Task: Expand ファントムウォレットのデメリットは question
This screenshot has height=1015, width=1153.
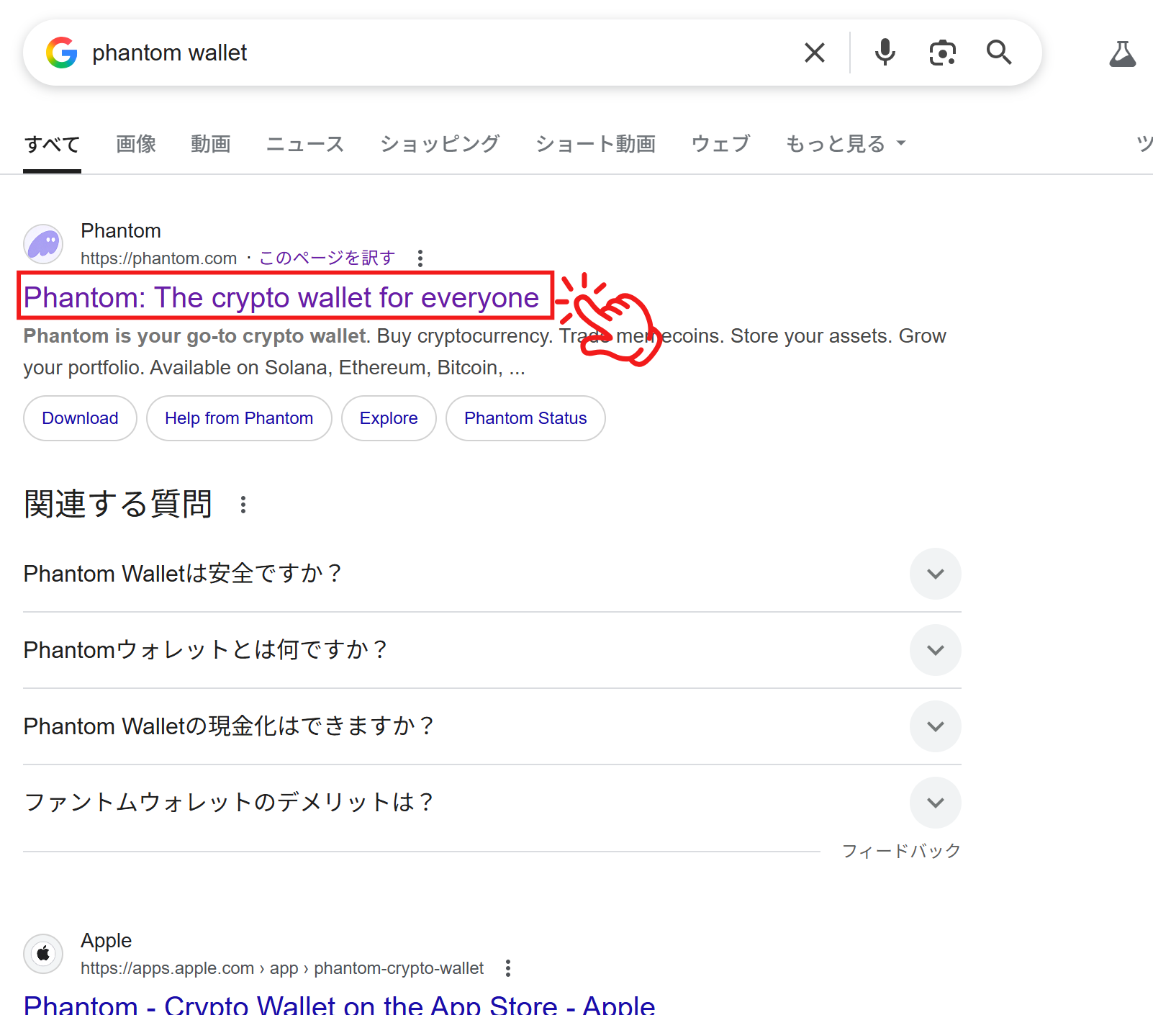Action: tap(492, 803)
